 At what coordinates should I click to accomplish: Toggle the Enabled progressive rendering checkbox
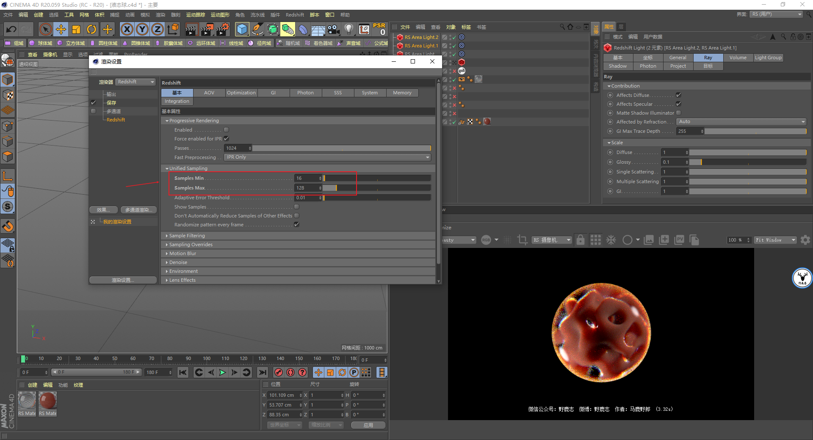[x=226, y=130]
